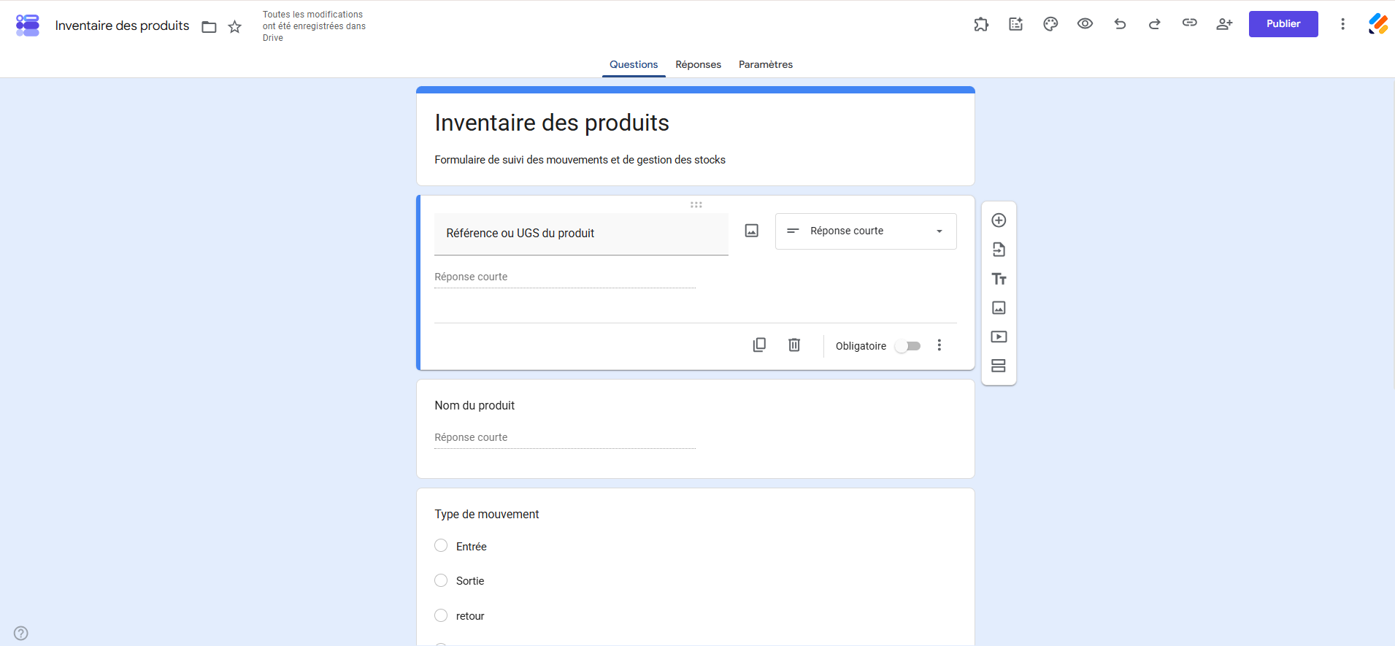Import questions from side toolbar

pos(999,250)
